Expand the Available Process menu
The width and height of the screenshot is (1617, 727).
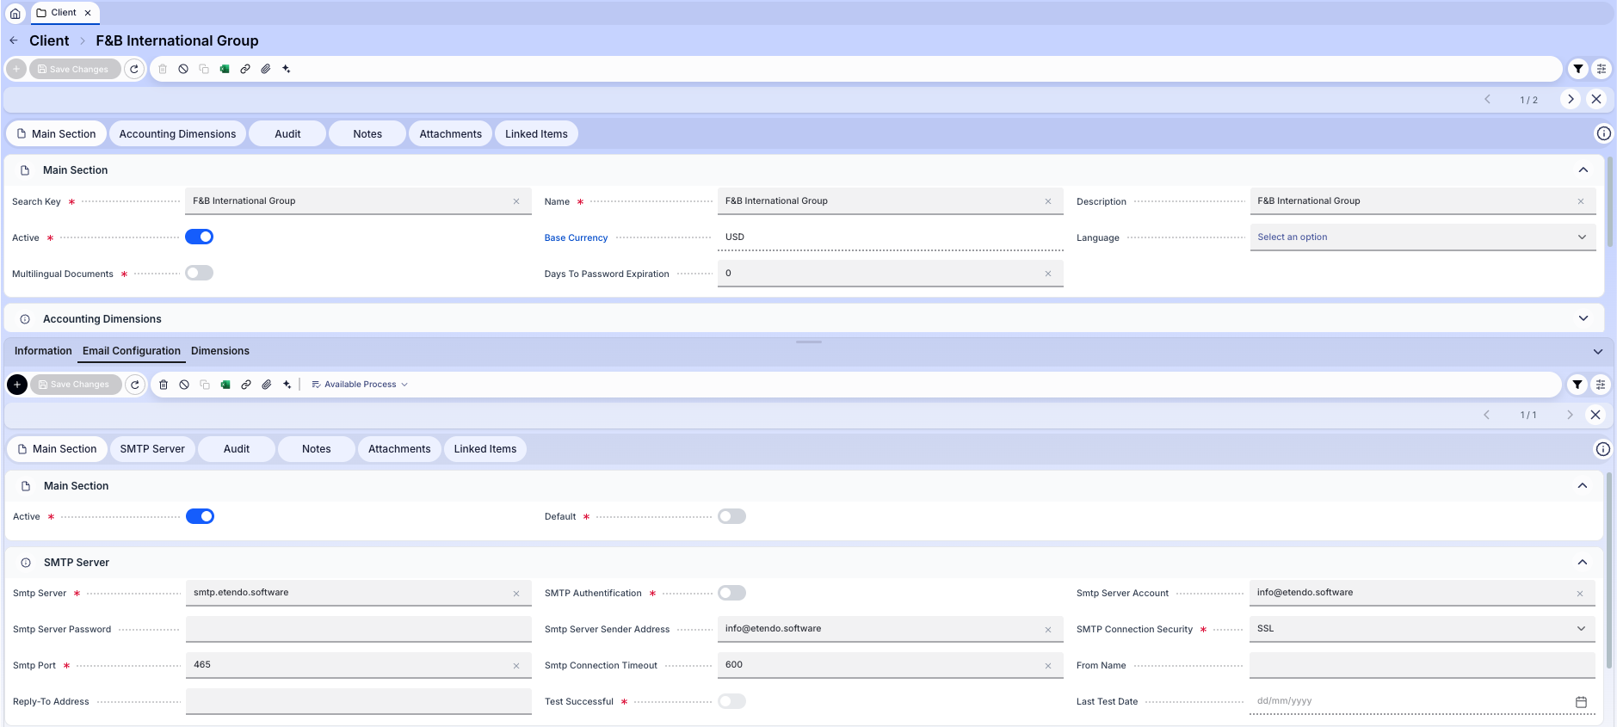tap(360, 385)
